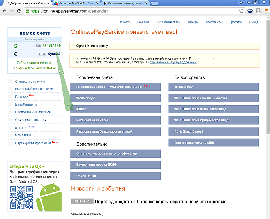Click the ACH / Direct Deposit button

[x=214, y=131]
